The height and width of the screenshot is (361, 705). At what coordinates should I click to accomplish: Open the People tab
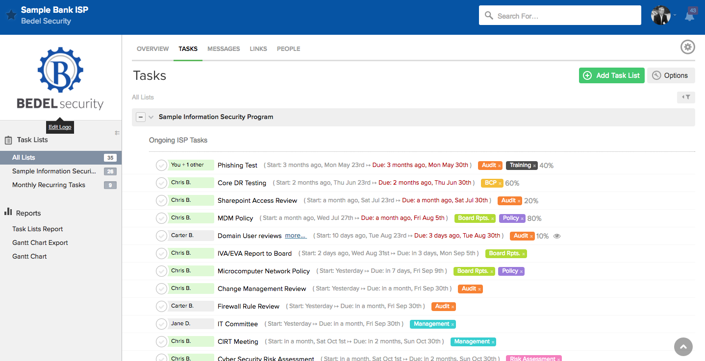289,49
